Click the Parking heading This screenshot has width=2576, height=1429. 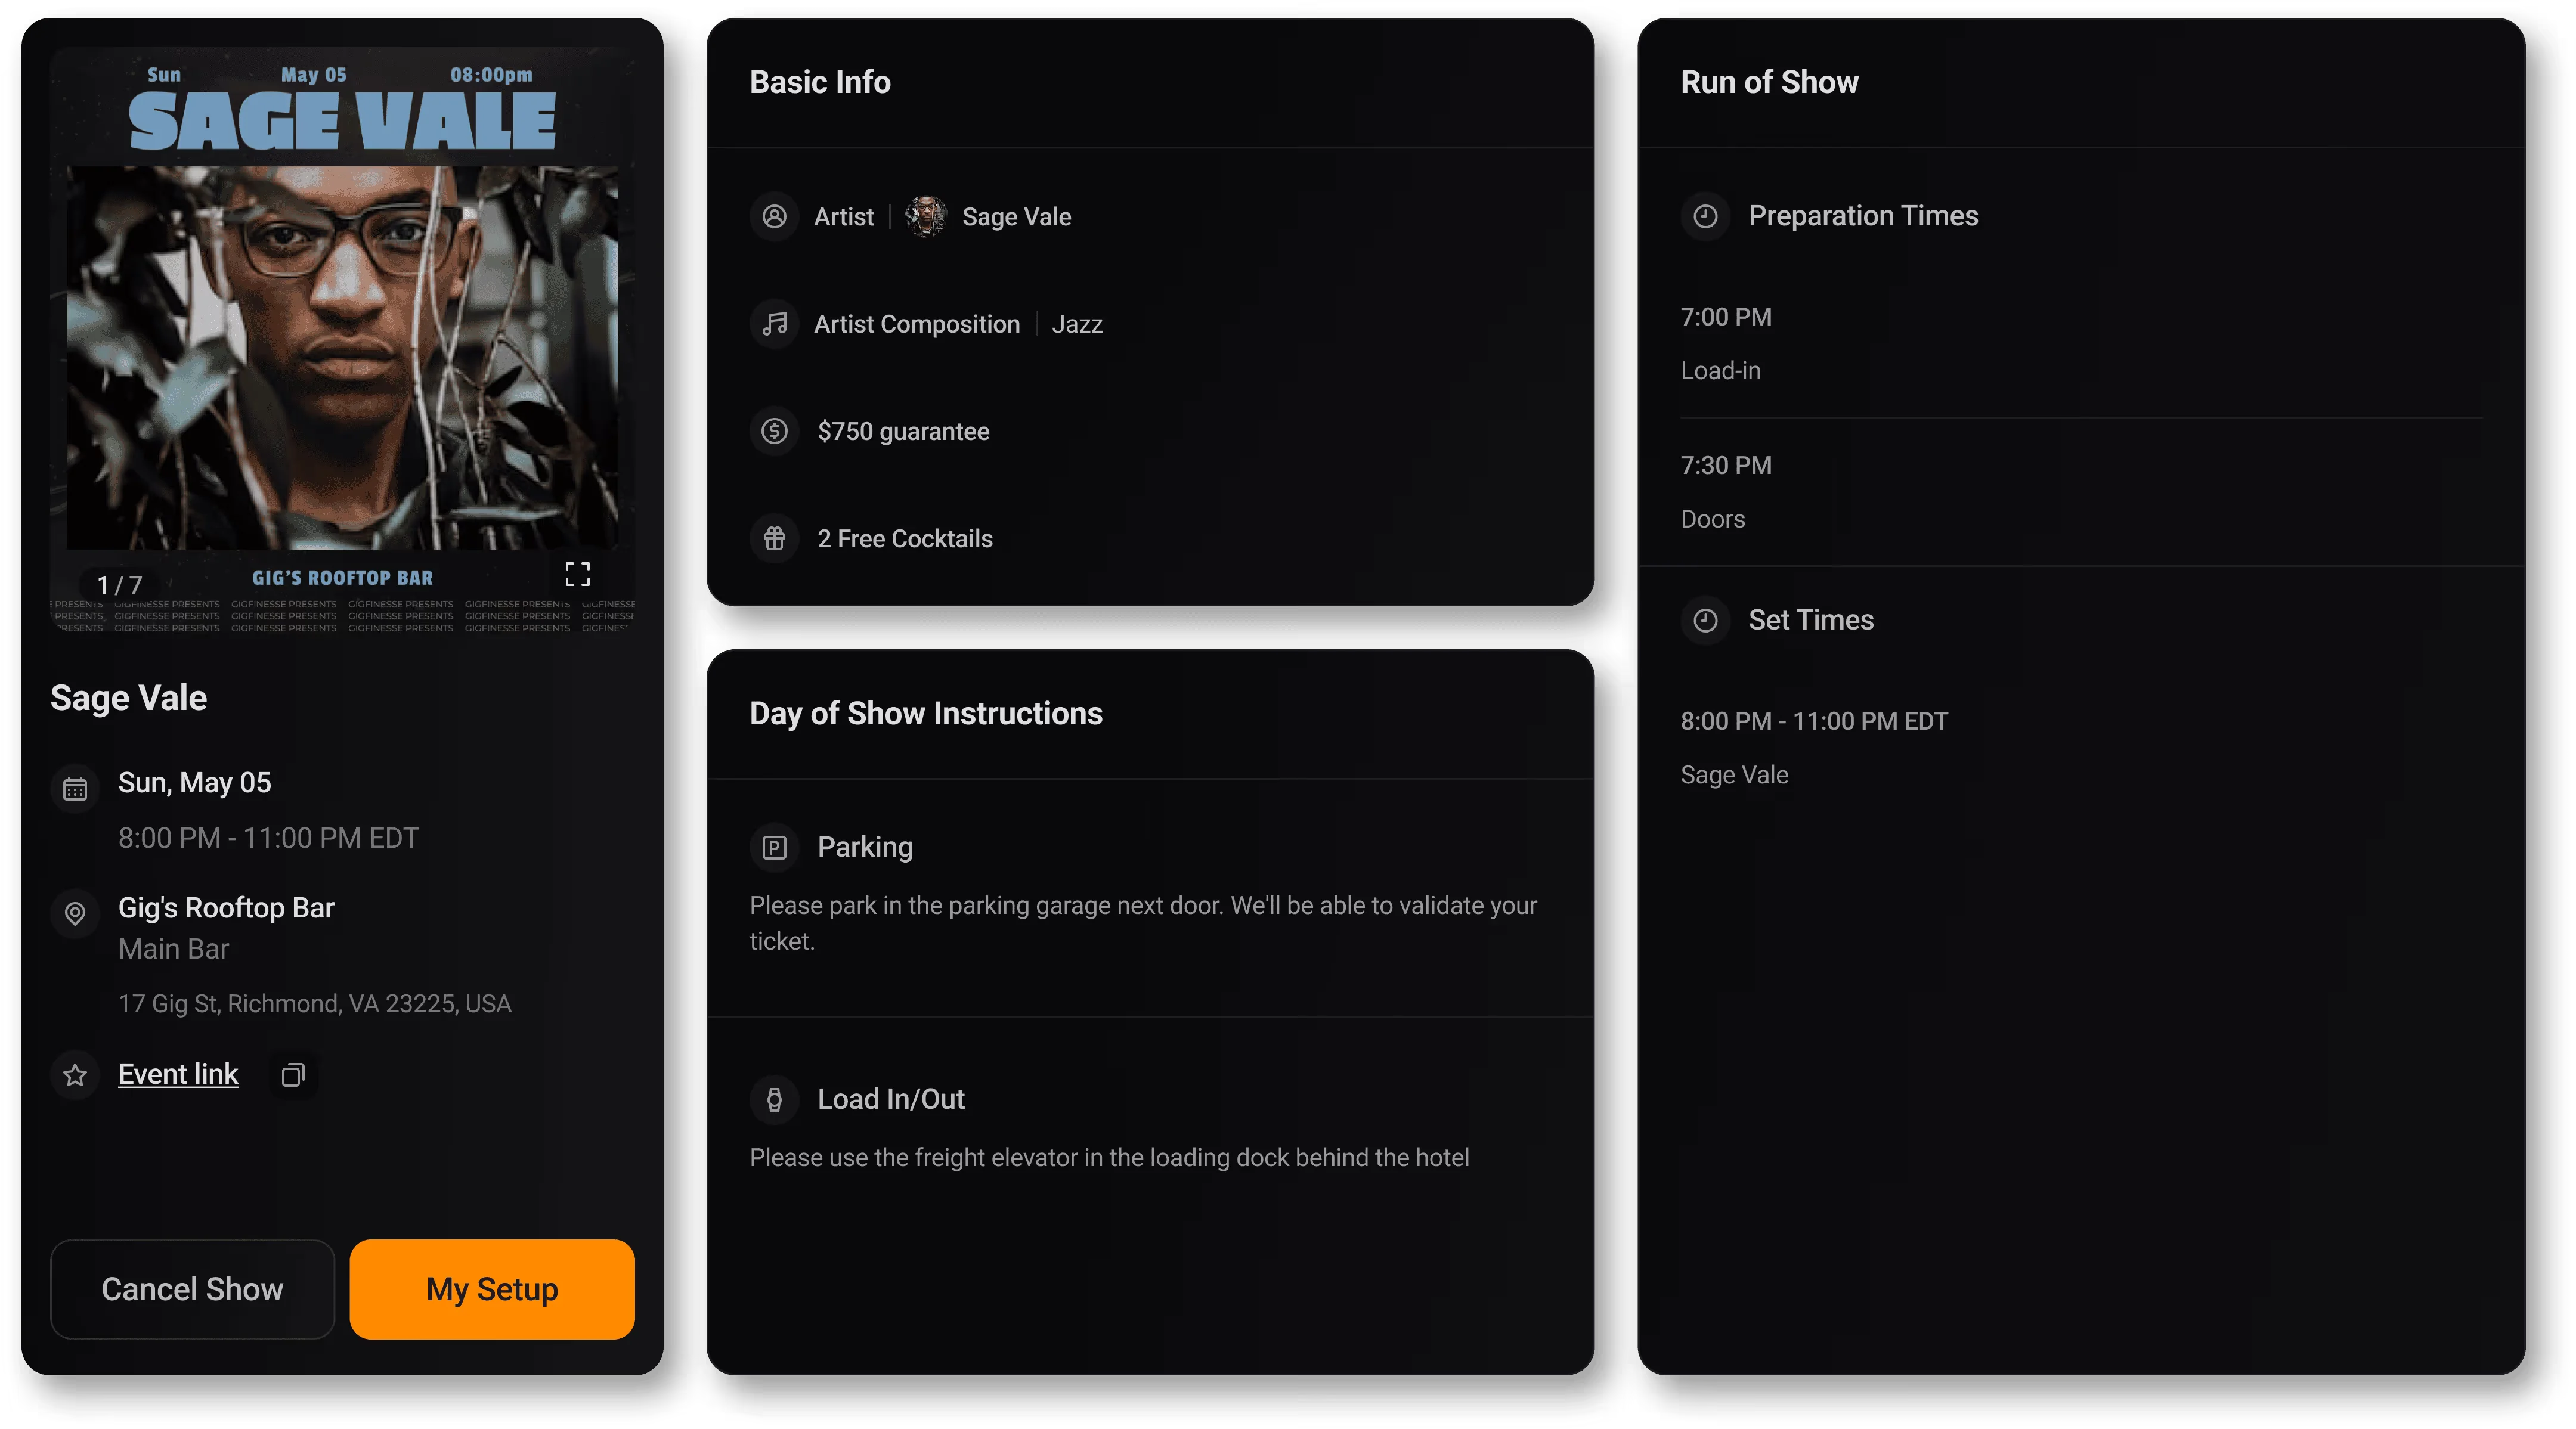(x=865, y=847)
